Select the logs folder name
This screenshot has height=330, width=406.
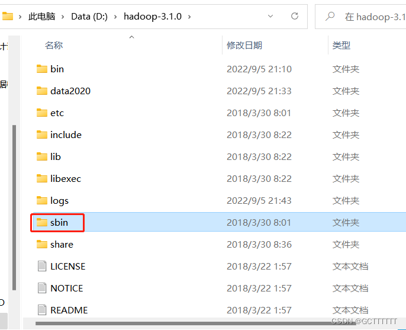[x=59, y=201]
